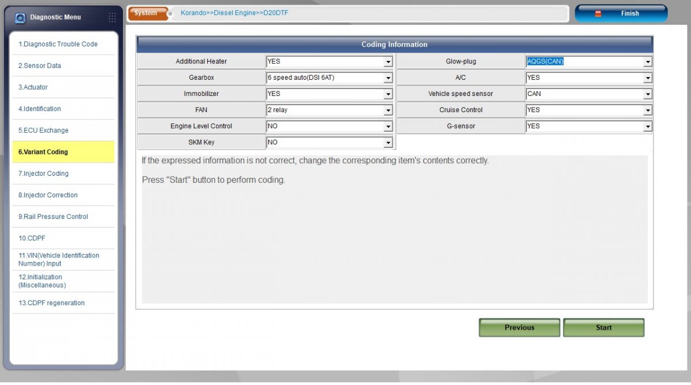Open the Glow-plug dropdown arrow
Screen dimensions: 691x385
[x=648, y=61]
